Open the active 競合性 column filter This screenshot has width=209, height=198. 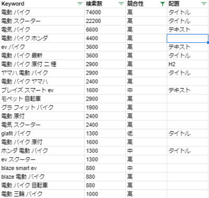162,4
